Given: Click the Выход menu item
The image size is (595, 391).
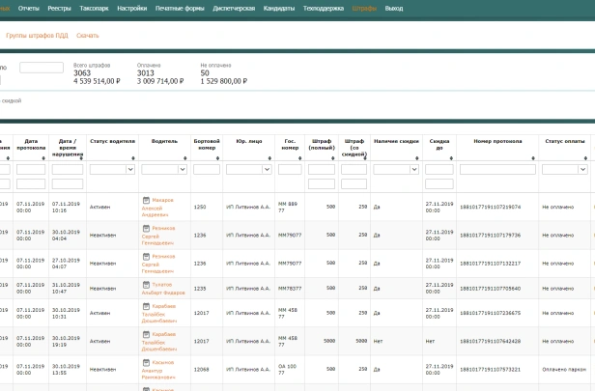Looking at the screenshot, I should coord(394,7).
